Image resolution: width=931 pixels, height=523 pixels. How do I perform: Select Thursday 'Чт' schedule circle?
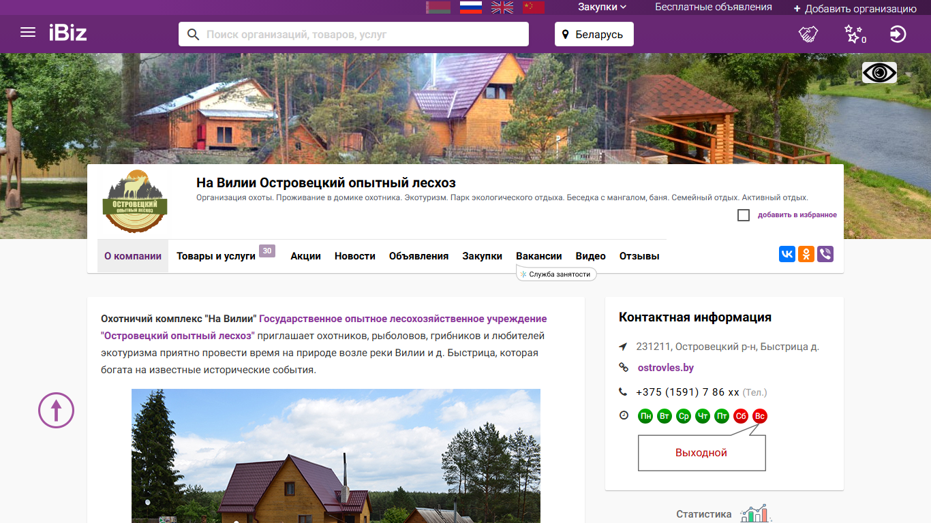[x=703, y=416]
